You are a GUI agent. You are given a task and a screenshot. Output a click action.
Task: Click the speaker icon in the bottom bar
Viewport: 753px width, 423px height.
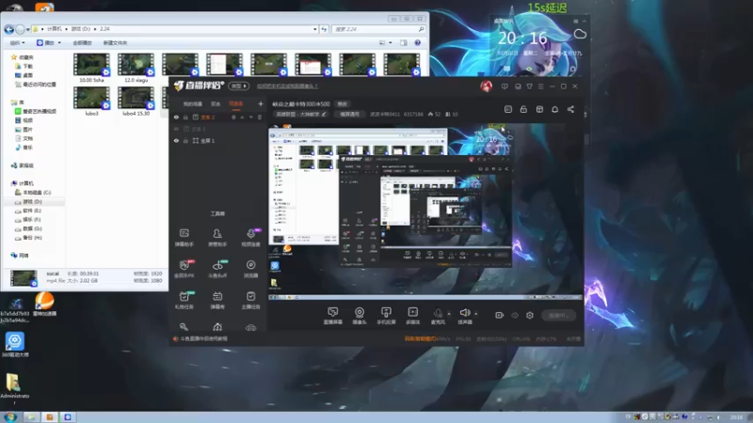tap(464, 313)
